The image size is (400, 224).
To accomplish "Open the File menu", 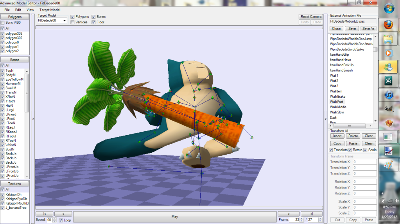I will tap(7, 10).
